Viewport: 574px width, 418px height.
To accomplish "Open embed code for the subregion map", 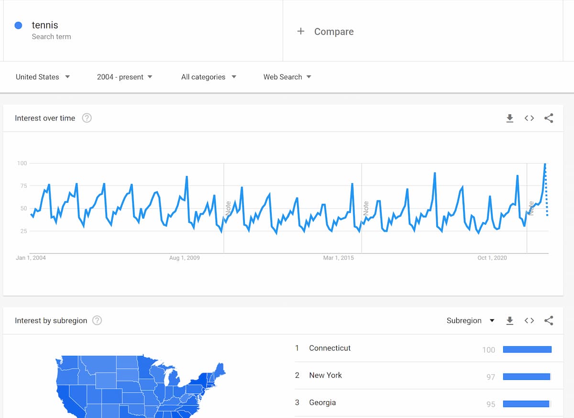I will tap(529, 320).
